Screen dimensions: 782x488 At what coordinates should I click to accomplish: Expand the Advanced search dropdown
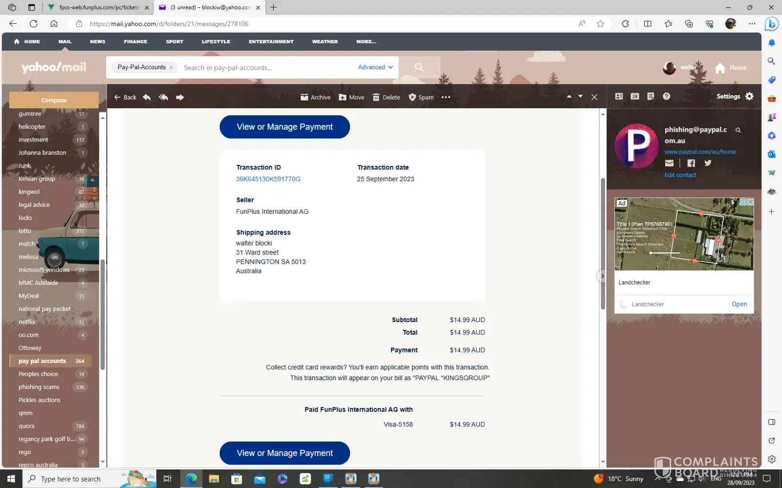[375, 67]
